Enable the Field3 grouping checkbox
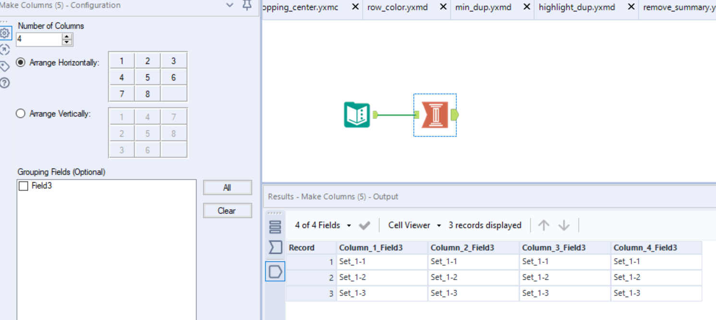The height and width of the screenshot is (320, 716). 23,185
